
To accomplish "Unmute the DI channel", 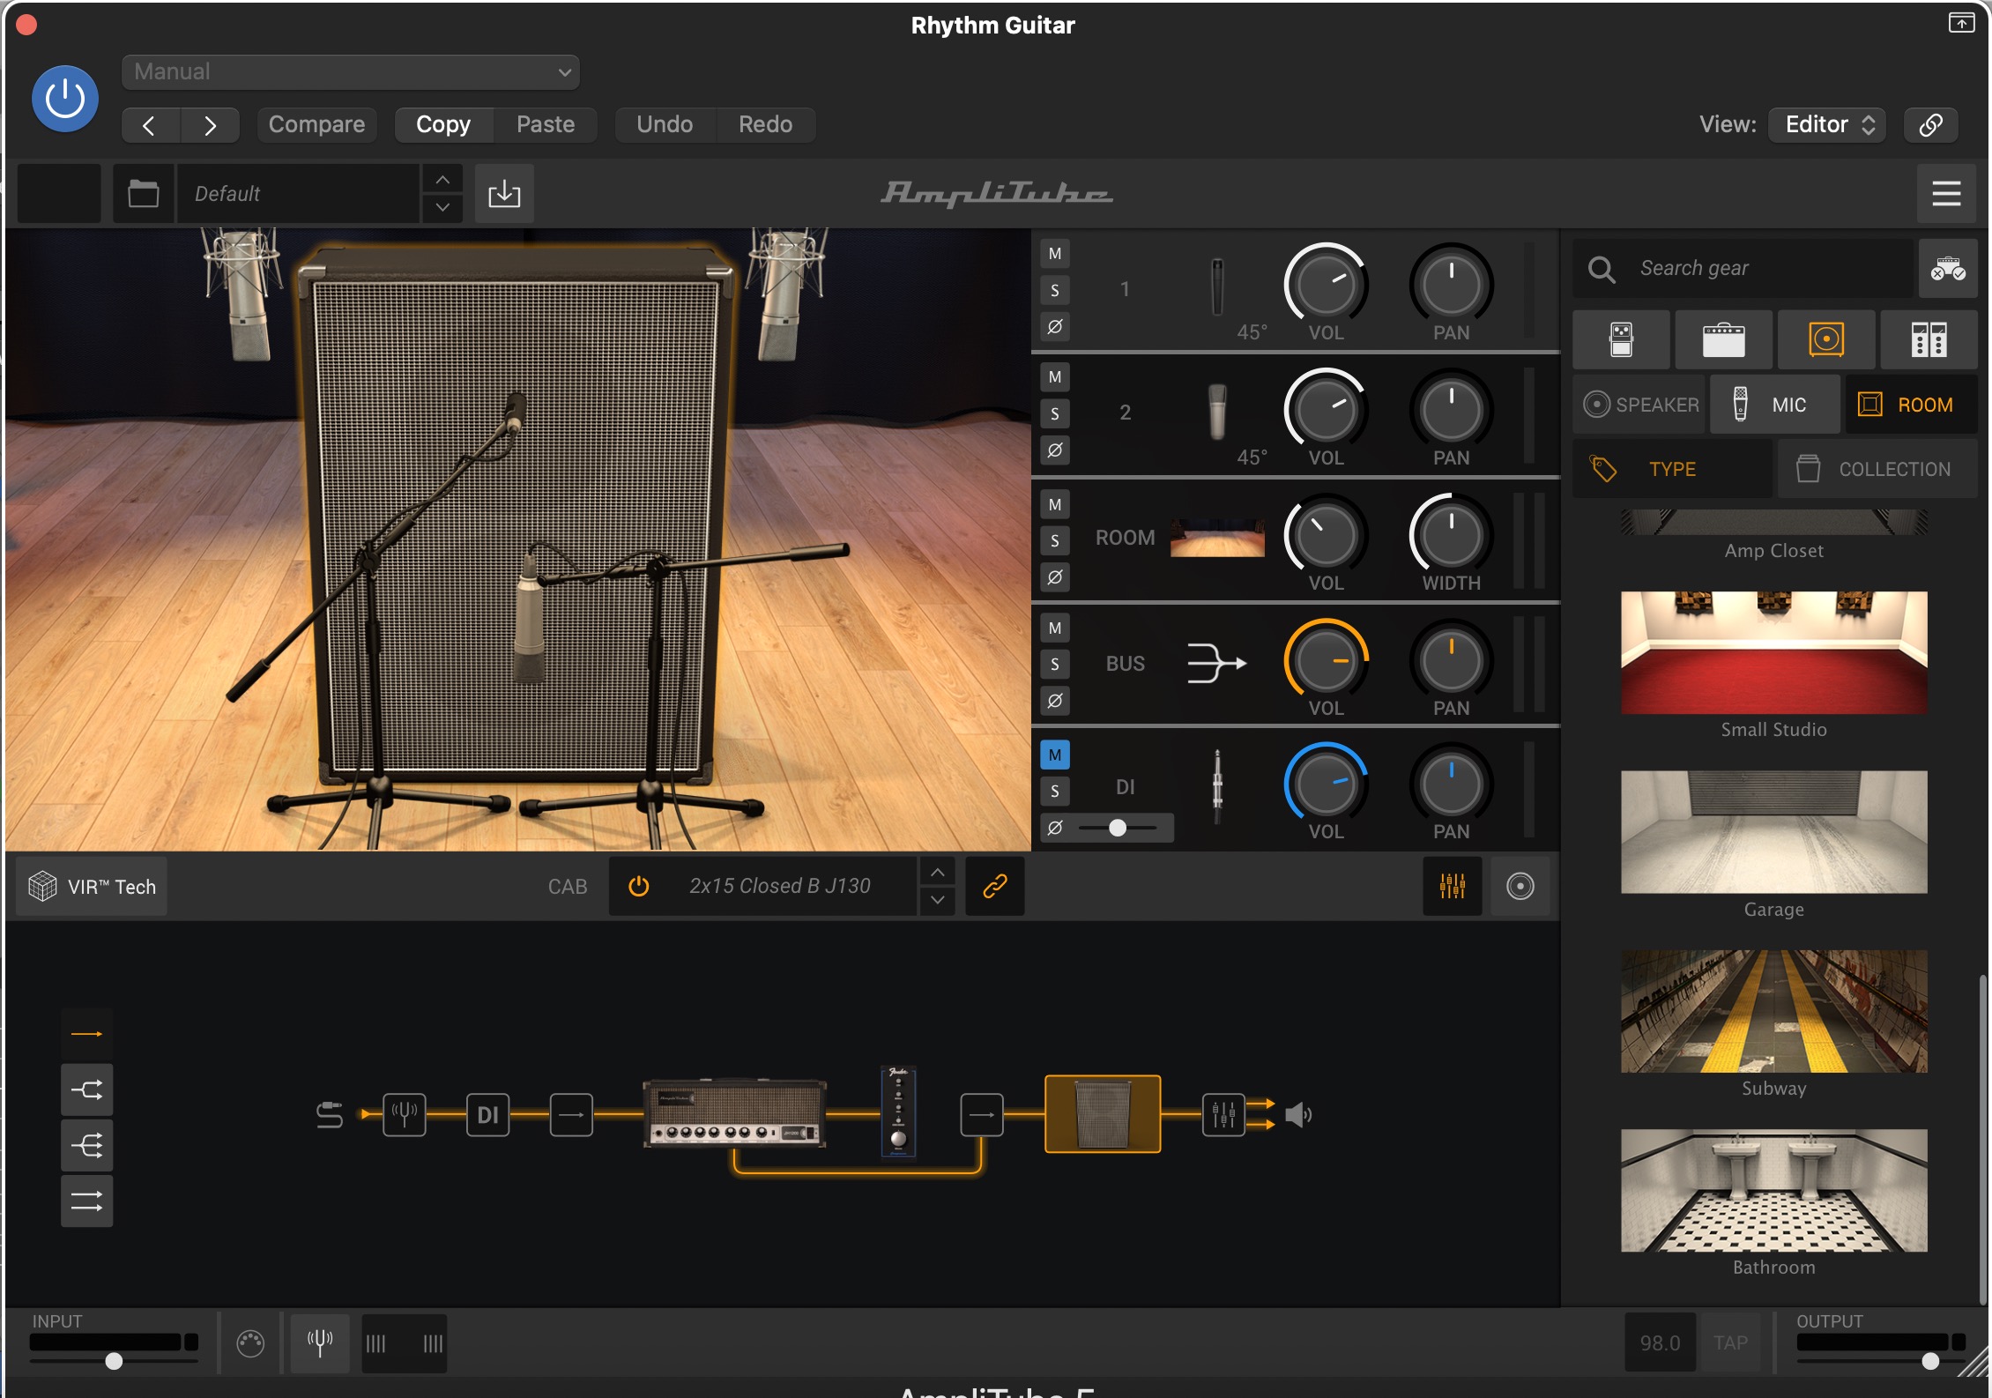I will click(x=1055, y=755).
